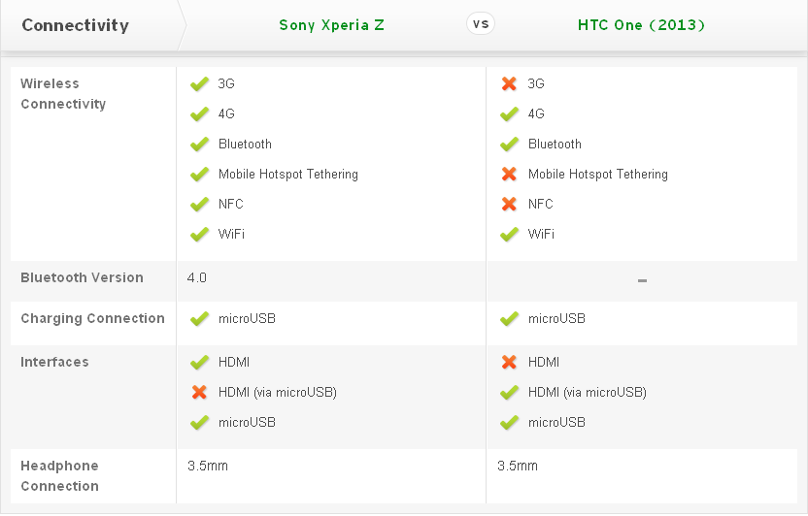Screen dimensions: 808x516
Task: Click Sony Xperia Z Bluetooth version 4.0
Action: tap(197, 277)
